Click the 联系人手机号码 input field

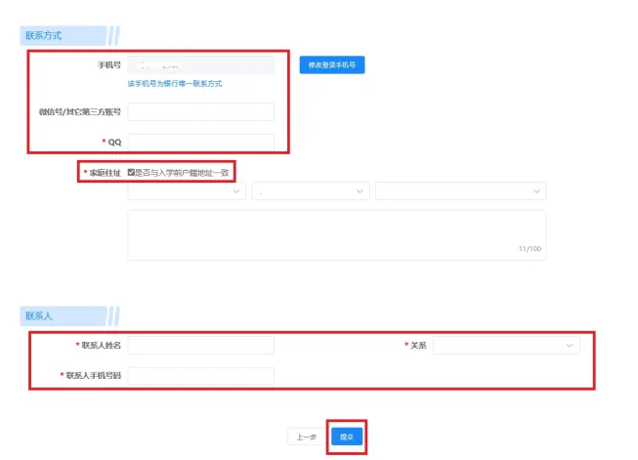coord(200,375)
